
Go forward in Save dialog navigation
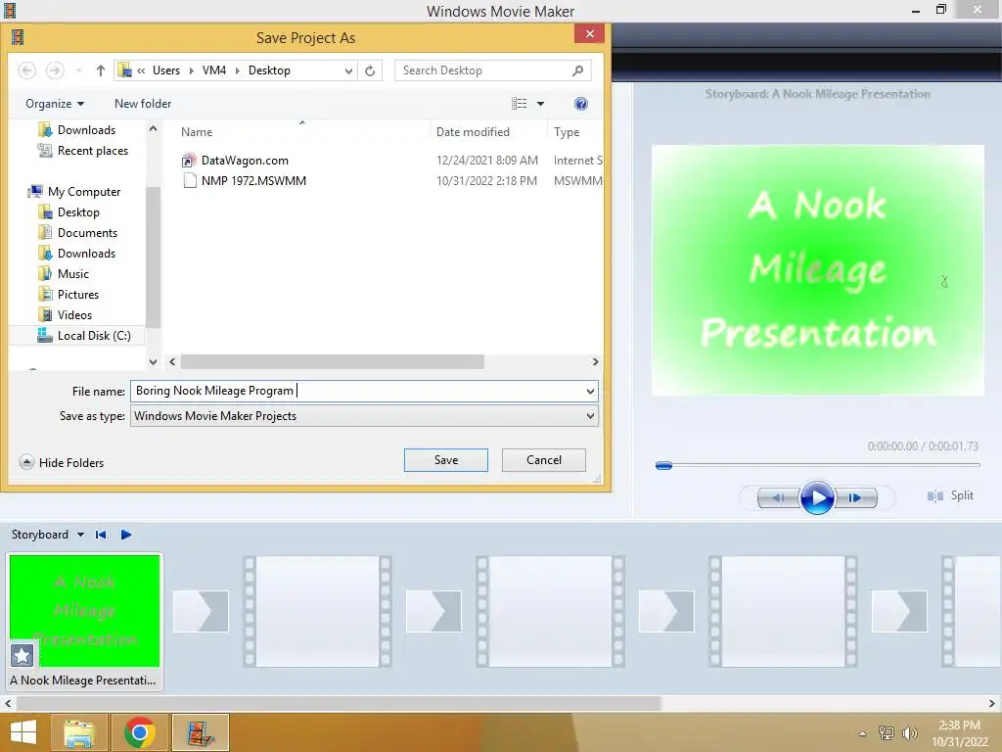click(55, 70)
